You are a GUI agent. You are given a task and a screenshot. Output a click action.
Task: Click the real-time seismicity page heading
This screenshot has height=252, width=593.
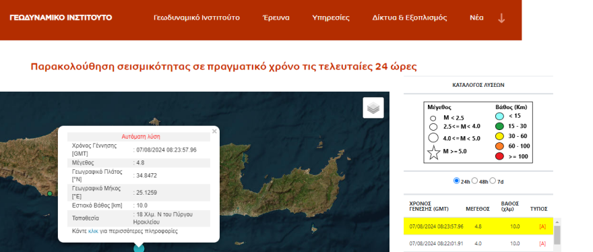point(224,67)
